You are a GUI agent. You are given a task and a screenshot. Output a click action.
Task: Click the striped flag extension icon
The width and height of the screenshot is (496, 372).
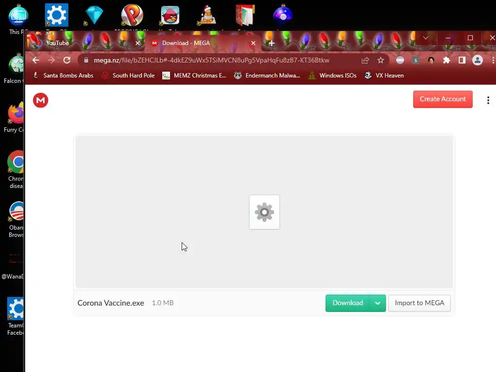[400, 60]
